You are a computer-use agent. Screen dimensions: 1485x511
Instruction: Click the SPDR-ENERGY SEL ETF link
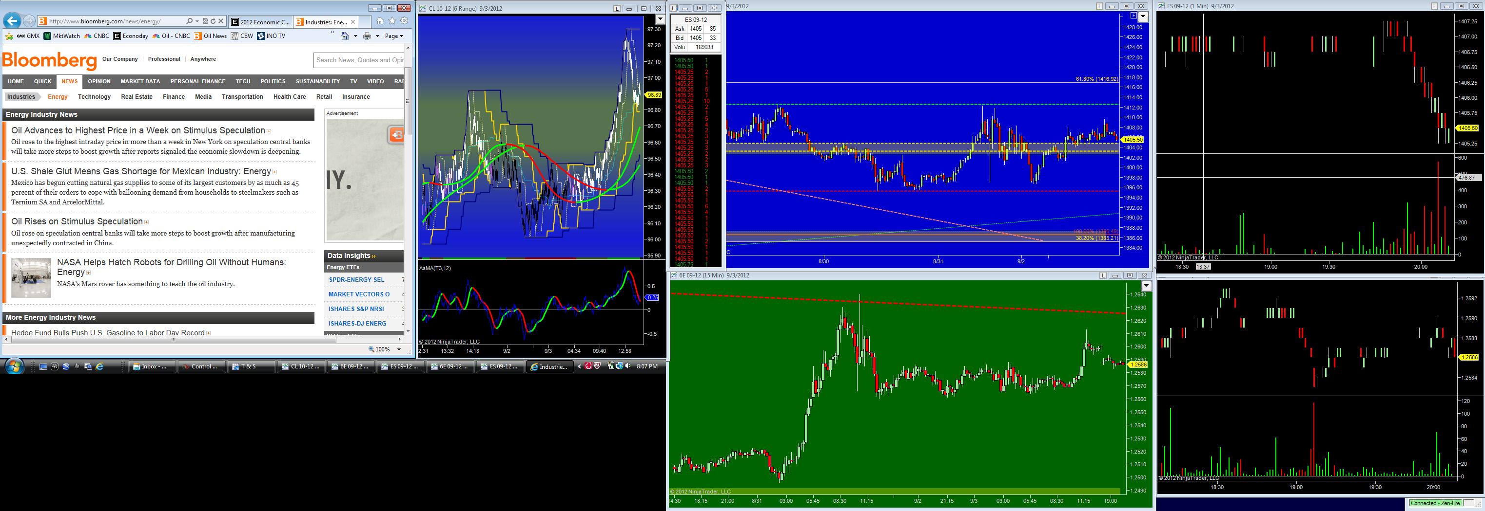pyautogui.click(x=356, y=280)
